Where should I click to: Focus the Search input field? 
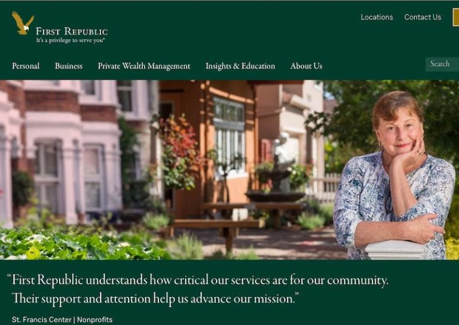click(x=442, y=64)
